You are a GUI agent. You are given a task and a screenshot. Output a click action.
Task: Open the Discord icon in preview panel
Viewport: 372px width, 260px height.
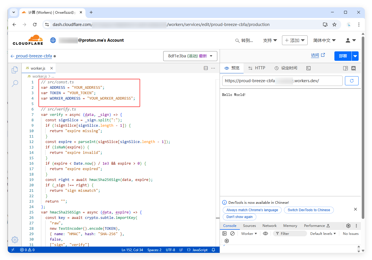[353, 68]
